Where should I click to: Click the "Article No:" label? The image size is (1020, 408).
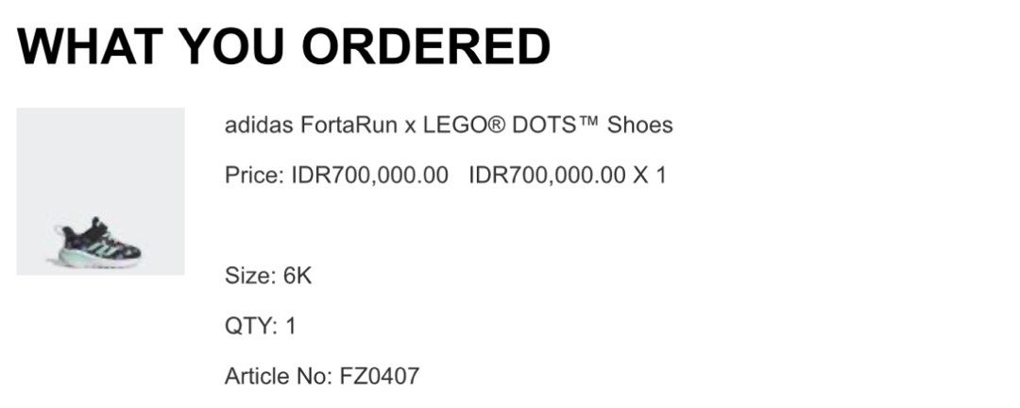click(278, 377)
